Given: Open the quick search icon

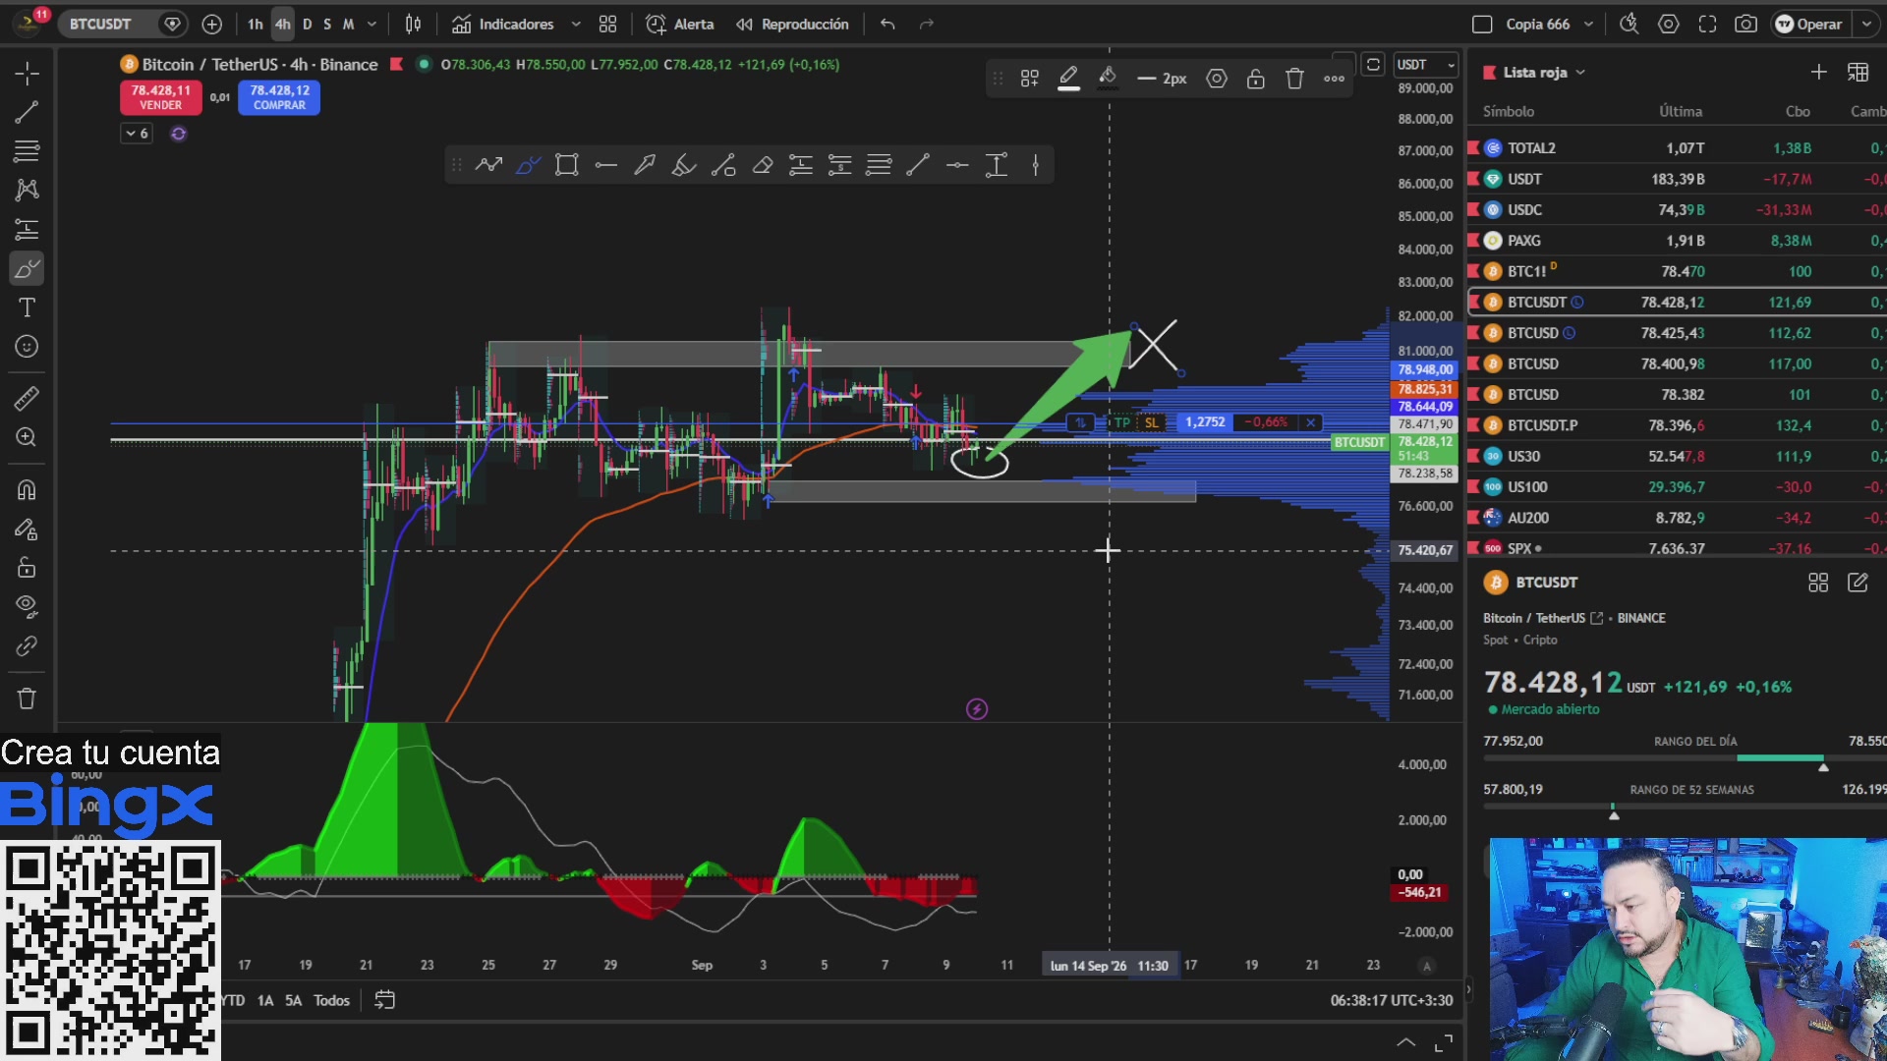Looking at the screenshot, I should 1630,24.
